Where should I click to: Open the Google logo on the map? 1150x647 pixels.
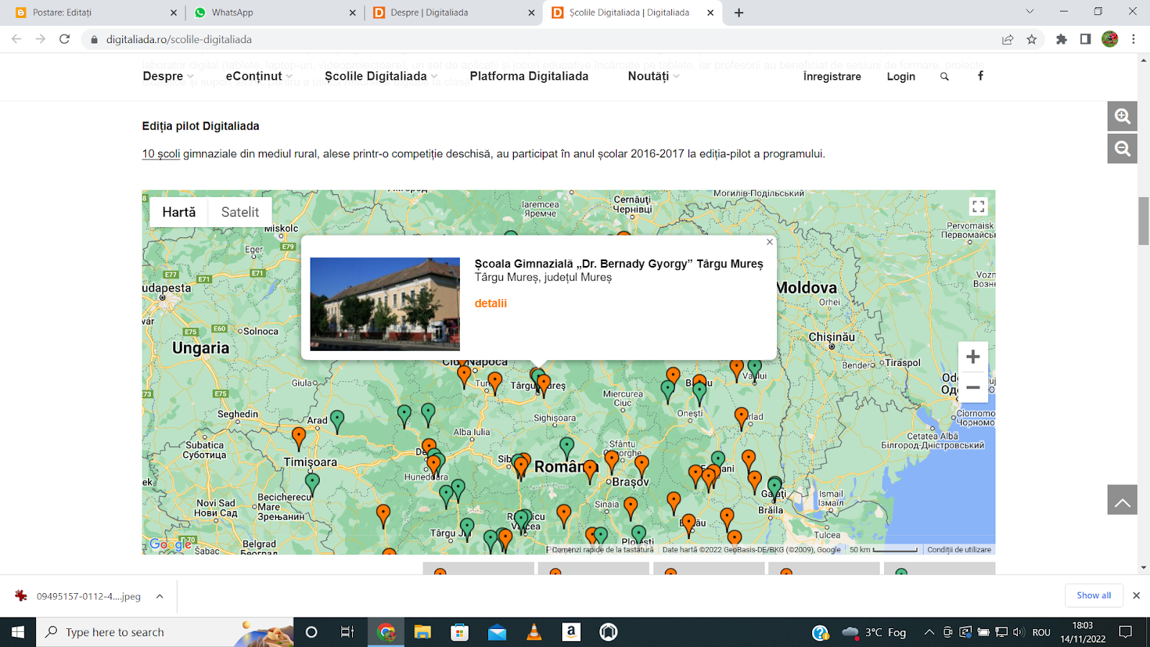coord(170,544)
